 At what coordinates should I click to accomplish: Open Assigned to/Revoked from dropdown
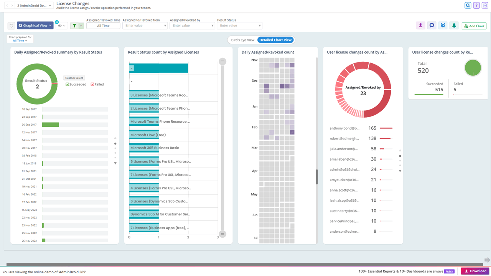click(x=145, y=26)
